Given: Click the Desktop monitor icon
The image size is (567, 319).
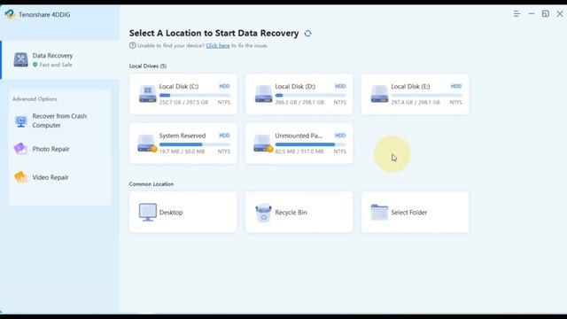Looking at the screenshot, I should tap(148, 213).
